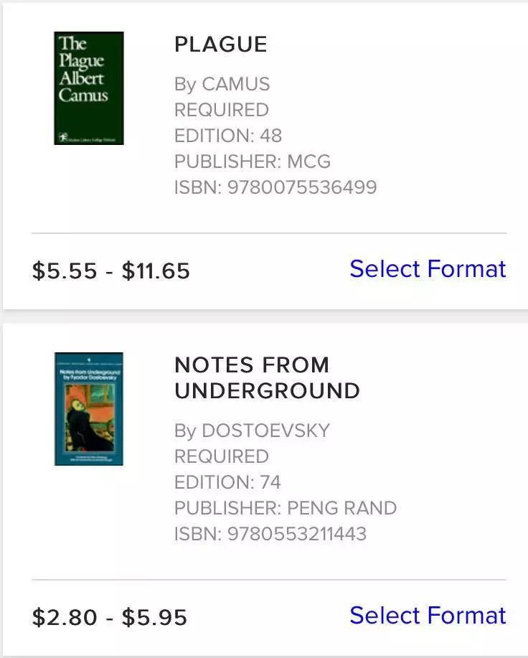Select the EDITION: 74 text
The image size is (528, 658).
click(227, 482)
